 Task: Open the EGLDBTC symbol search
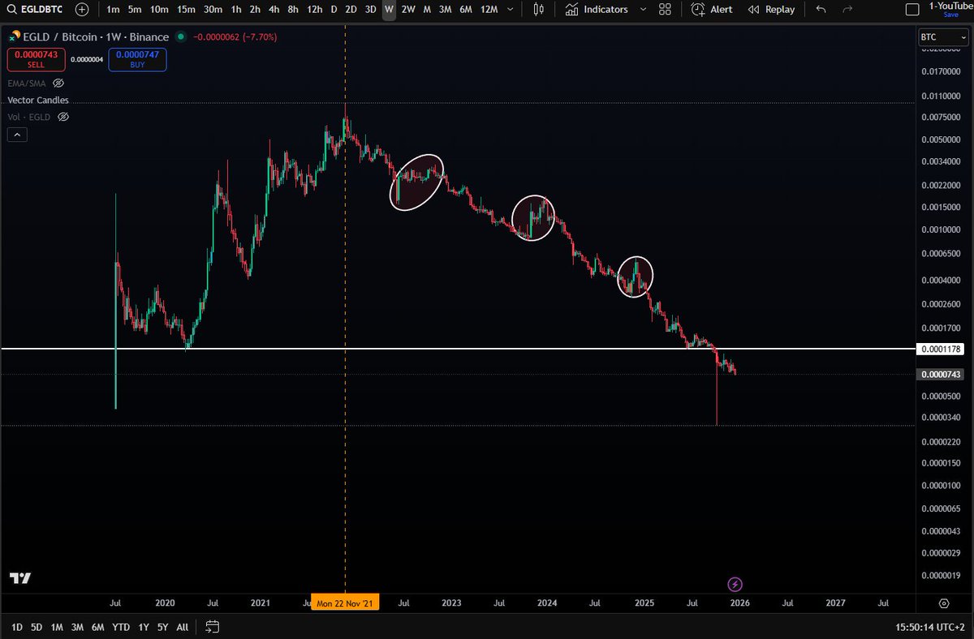[37, 10]
